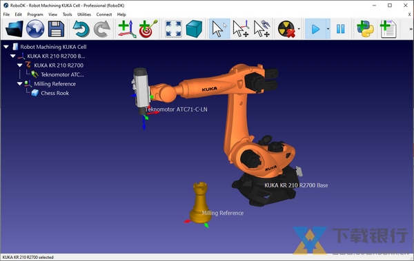Viewport: 414px width, 261px height.
Task: Start simulation with the play button
Action: click(x=315, y=29)
